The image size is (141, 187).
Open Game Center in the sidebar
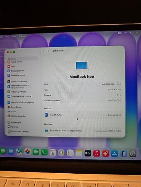(x=14, y=107)
